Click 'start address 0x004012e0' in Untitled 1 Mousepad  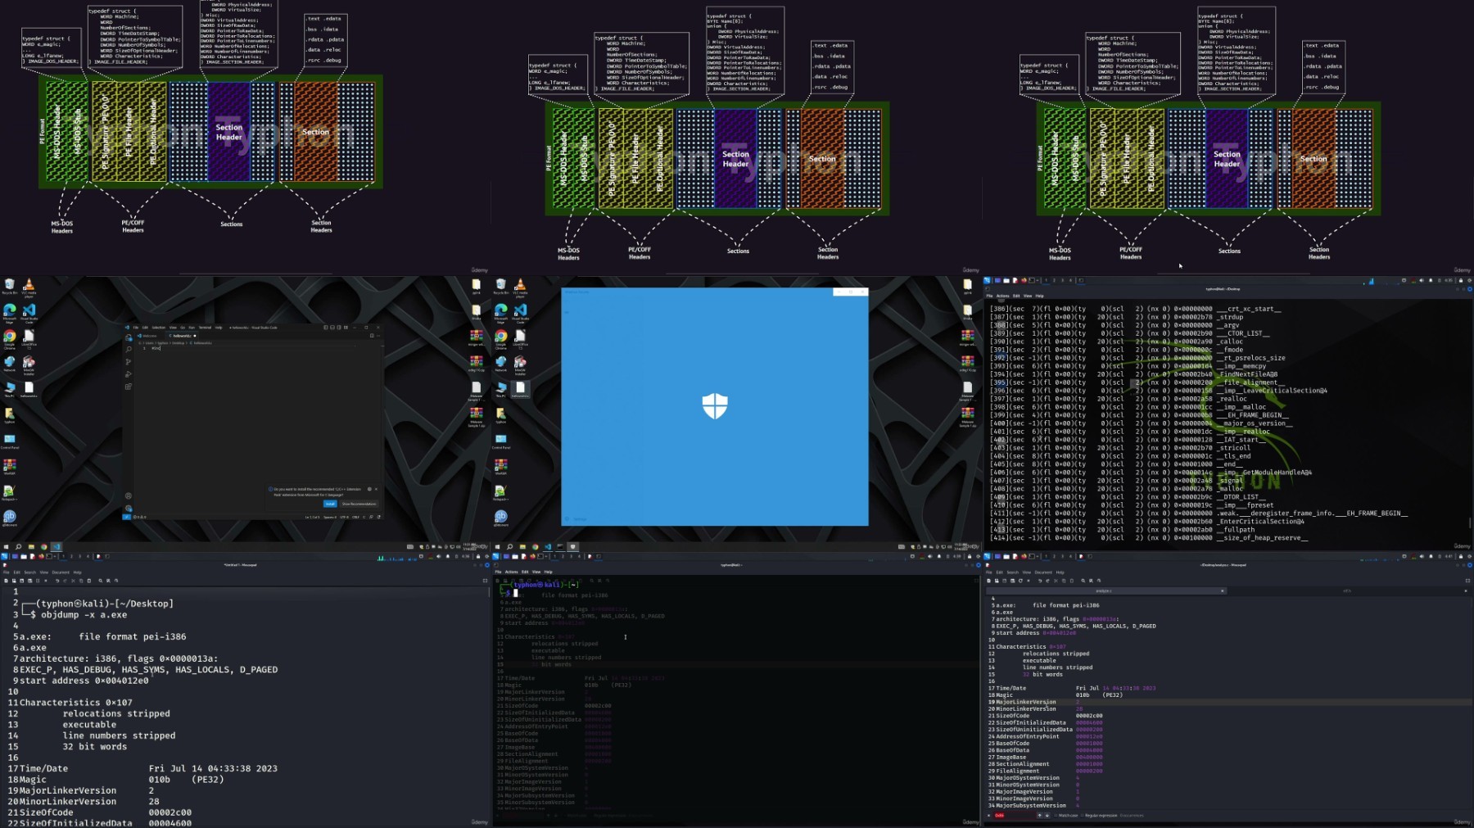pyautogui.click(x=84, y=681)
